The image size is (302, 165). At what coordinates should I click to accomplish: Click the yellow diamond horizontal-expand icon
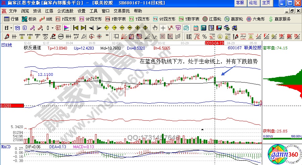(x=122, y=28)
